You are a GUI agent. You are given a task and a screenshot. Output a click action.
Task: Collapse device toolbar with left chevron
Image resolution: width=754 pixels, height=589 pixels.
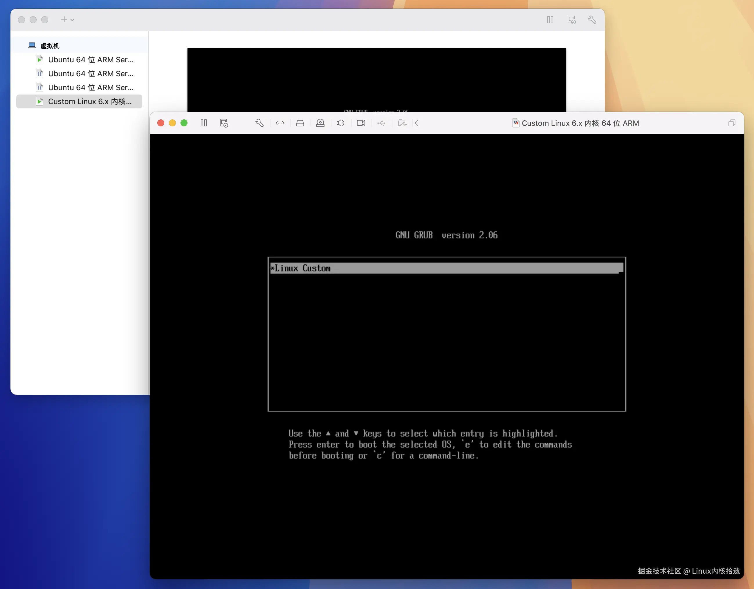tap(417, 123)
